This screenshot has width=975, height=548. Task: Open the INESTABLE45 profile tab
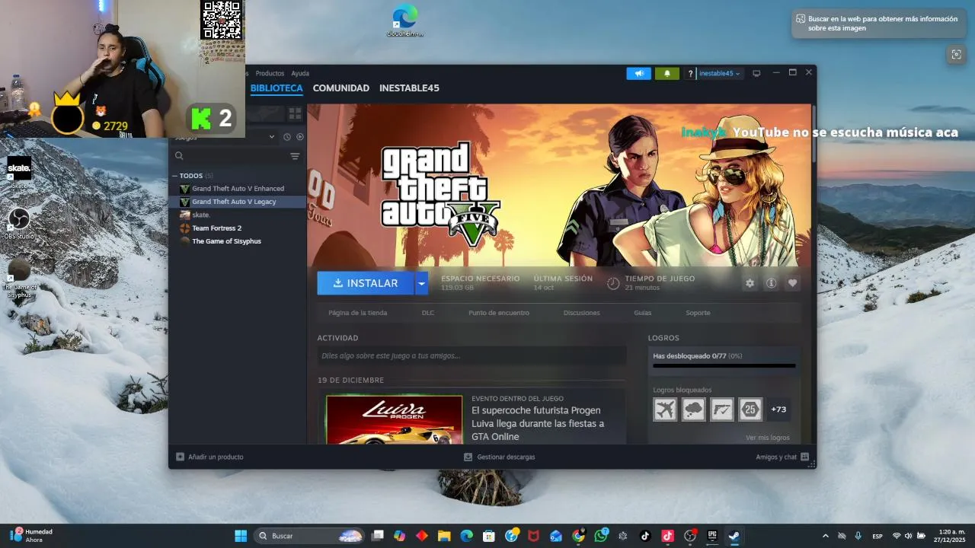(409, 88)
